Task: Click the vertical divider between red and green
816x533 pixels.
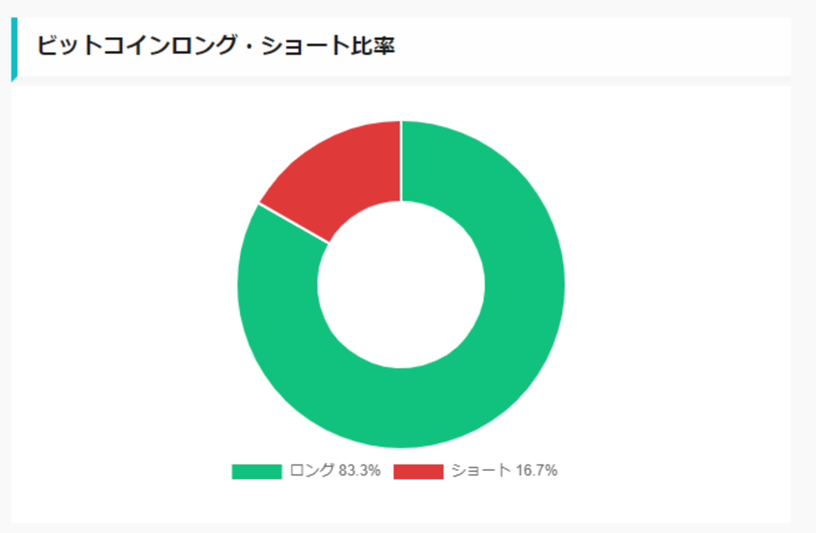Action: (x=401, y=160)
